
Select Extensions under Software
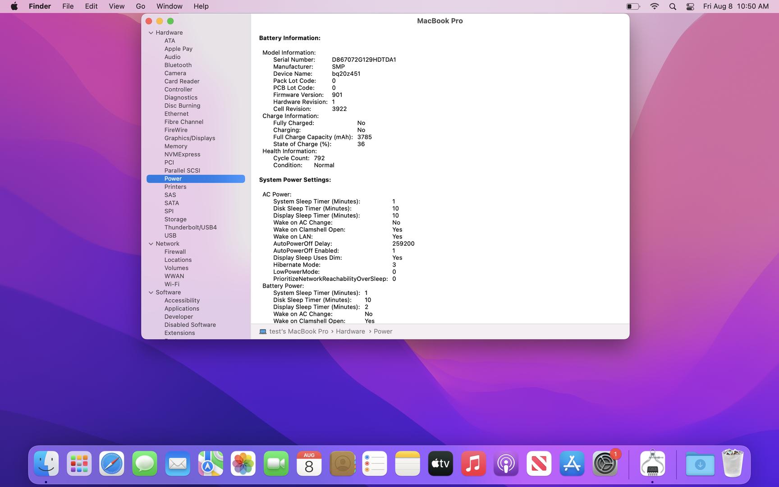[x=179, y=333]
